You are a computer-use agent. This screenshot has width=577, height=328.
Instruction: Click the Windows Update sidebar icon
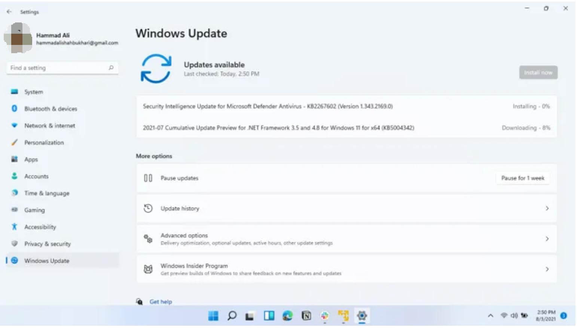[x=14, y=261]
